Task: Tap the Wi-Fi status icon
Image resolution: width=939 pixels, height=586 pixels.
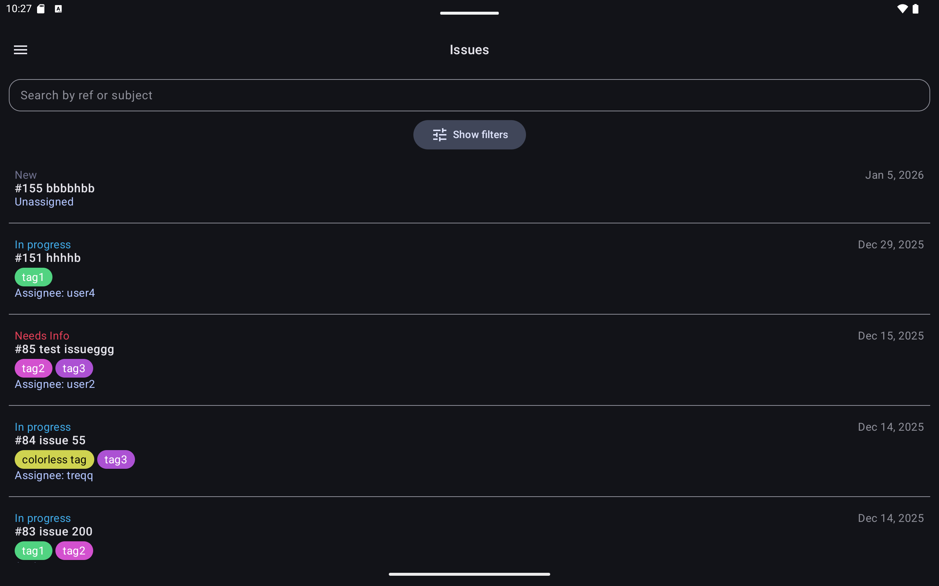Action: tap(902, 9)
